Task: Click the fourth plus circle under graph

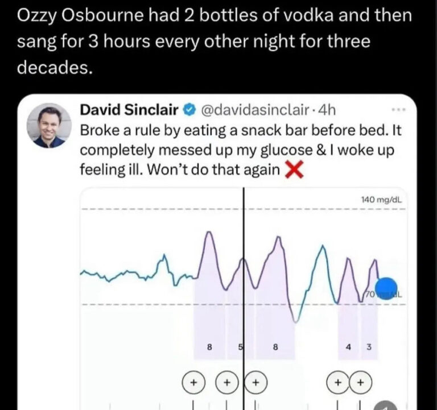Action: tap(338, 382)
